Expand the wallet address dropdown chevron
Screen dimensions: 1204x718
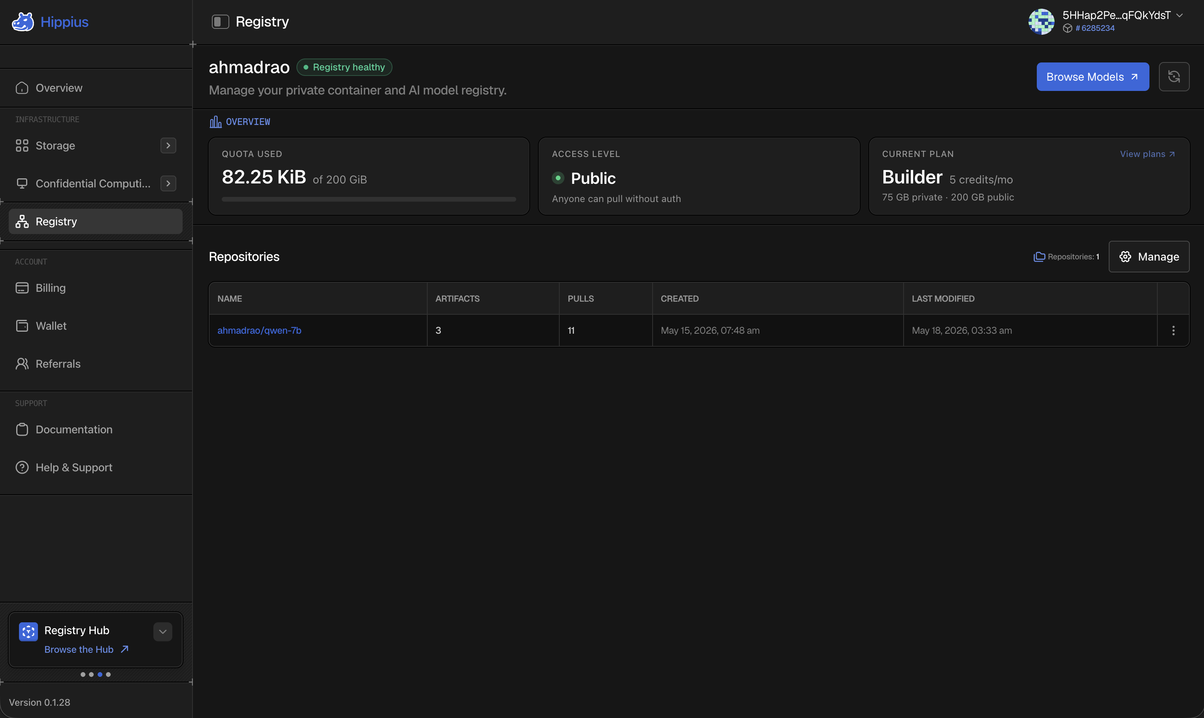(1180, 15)
